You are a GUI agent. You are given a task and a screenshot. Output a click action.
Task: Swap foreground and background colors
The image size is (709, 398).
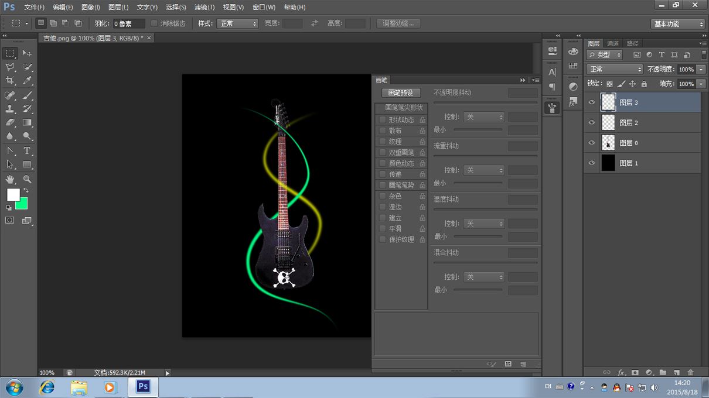[x=26, y=191]
